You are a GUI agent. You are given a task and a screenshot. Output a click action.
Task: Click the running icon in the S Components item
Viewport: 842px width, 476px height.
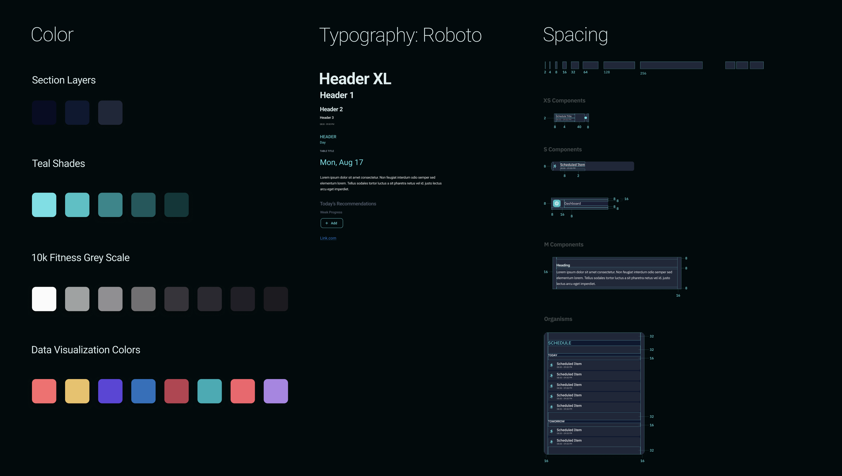[x=555, y=166]
